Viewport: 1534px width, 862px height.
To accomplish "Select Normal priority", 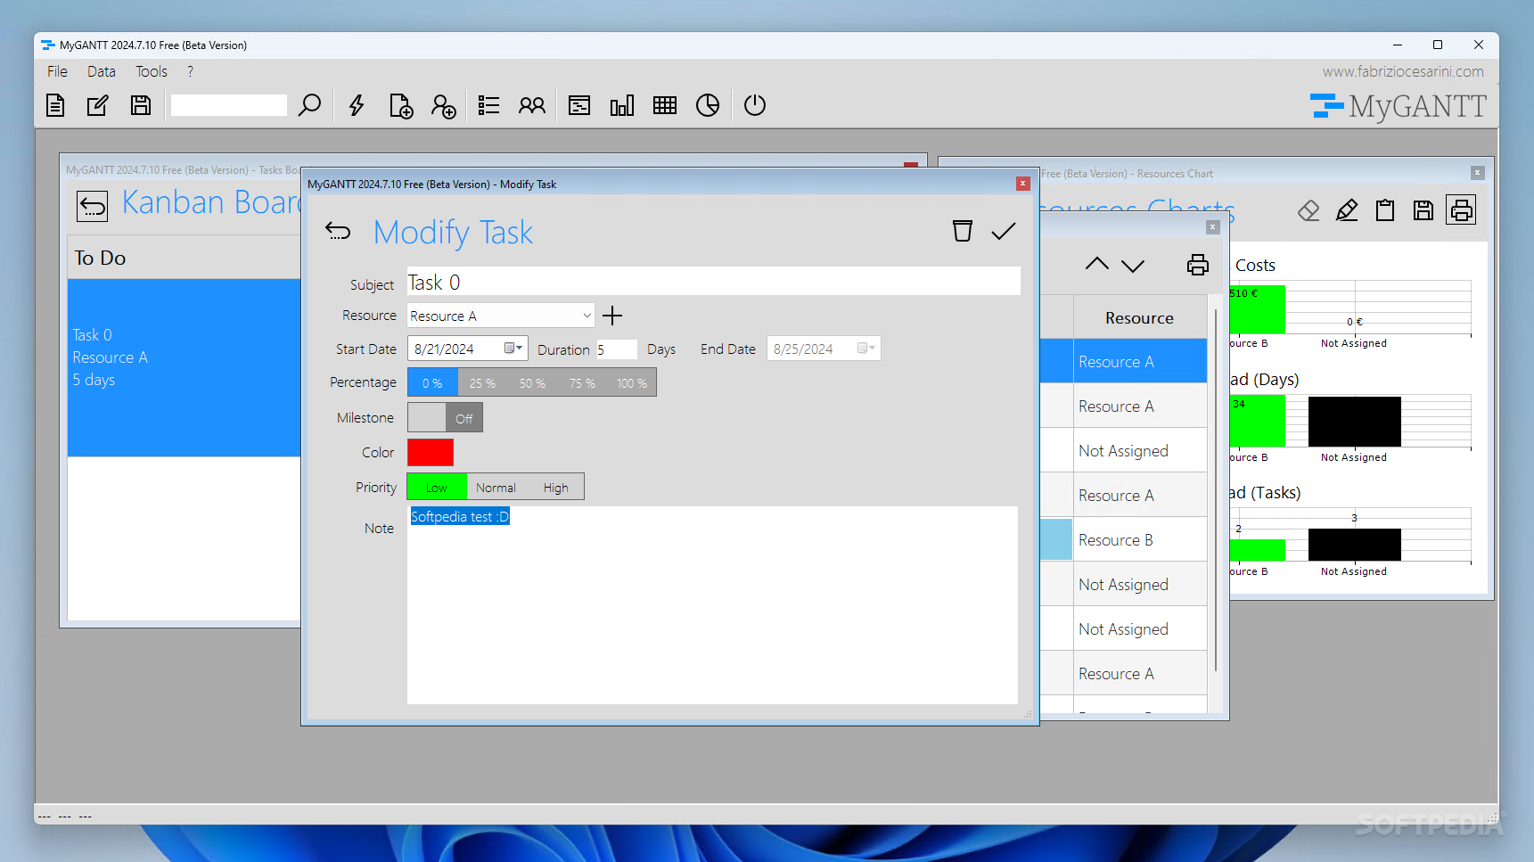I will click(x=496, y=487).
